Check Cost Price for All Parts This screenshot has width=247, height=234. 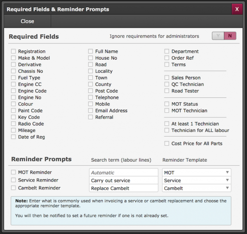coord(167,144)
